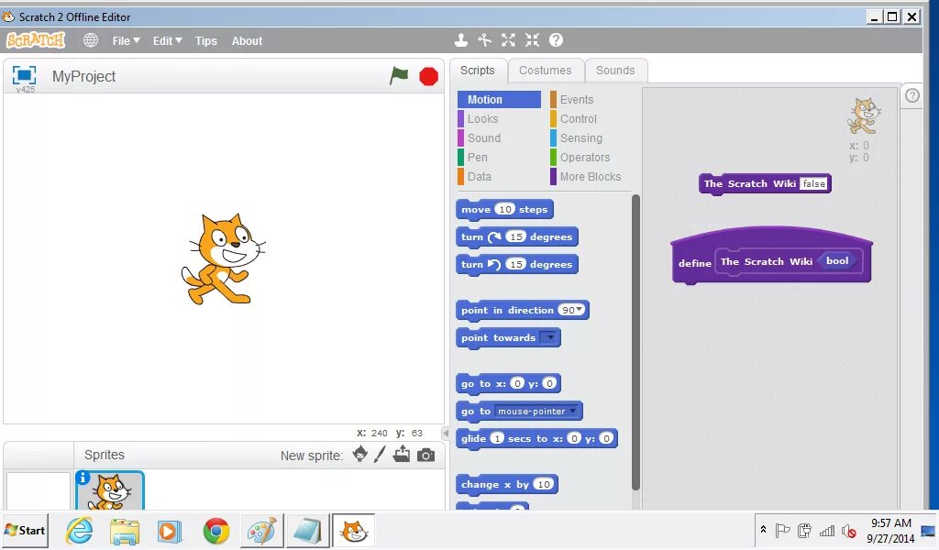
Task: Click the change x by 10 block
Action: [x=506, y=484]
